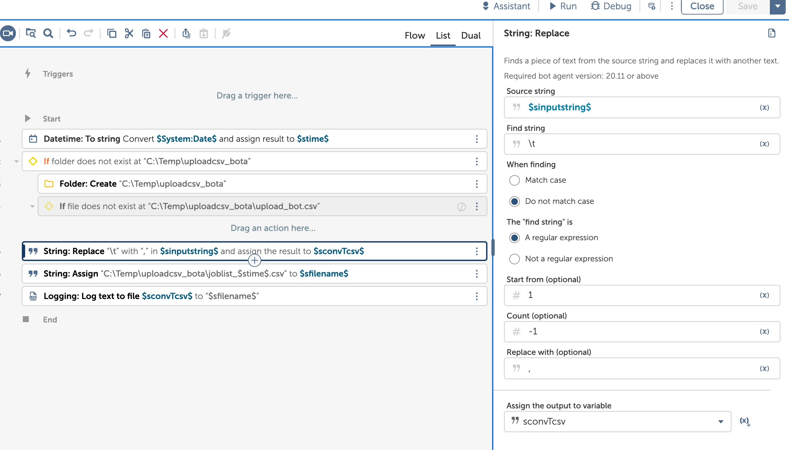Delete the selected action with red X
Viewport: 789px width, 450px height.
pos(163,33)
